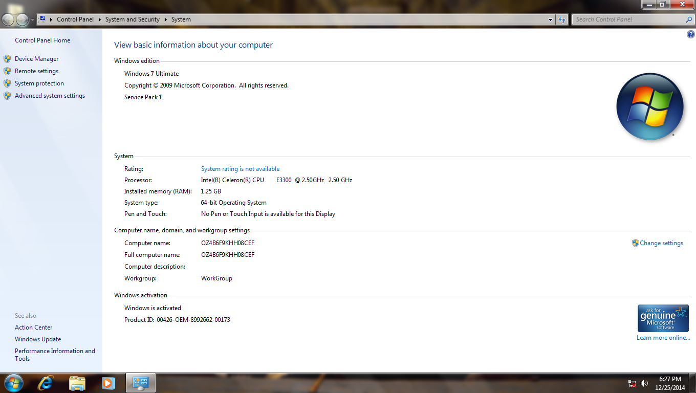Click installed memory value '1.25 GB'
This screenshot has height=393, width=696.
coord(211,191)
